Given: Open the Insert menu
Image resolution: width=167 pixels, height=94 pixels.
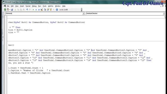Looking at the screenshot, I should (x=22, y=6).
